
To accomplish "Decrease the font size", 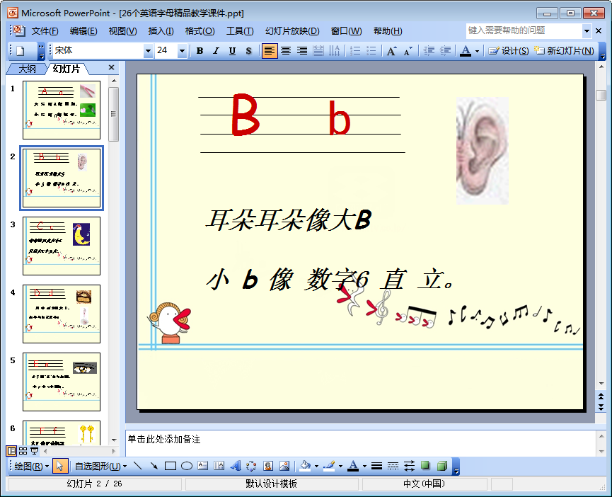I will 408,51.
